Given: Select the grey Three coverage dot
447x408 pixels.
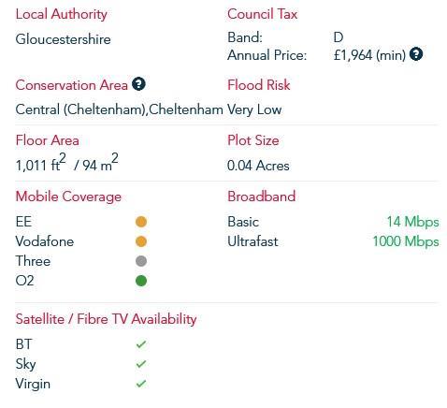Looking at the screenshot, I should (141, 261).
